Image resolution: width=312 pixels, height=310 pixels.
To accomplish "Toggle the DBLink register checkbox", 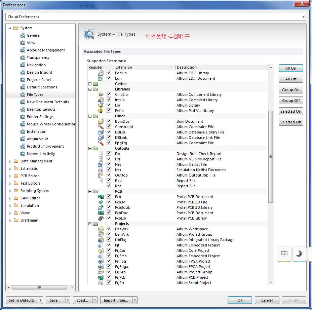I will click(x=109, y=137).
